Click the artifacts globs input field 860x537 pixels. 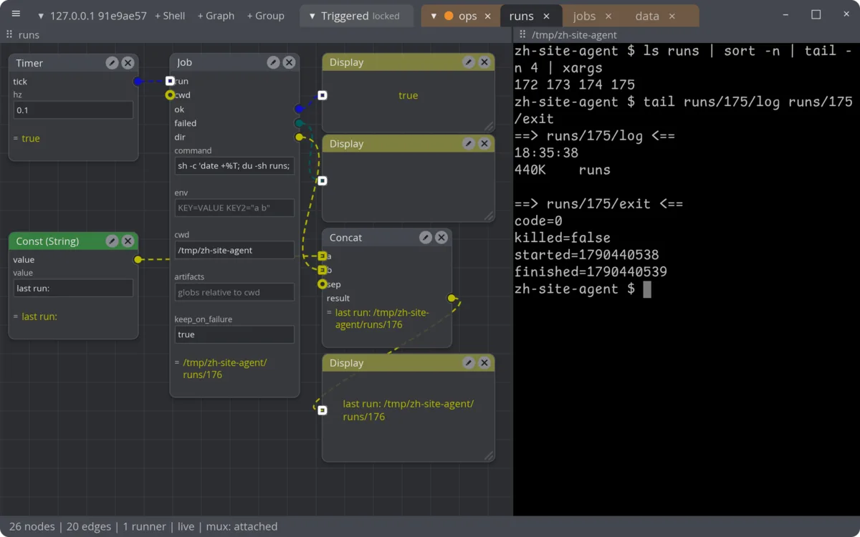pyautogui.click(x=234, y=292)
